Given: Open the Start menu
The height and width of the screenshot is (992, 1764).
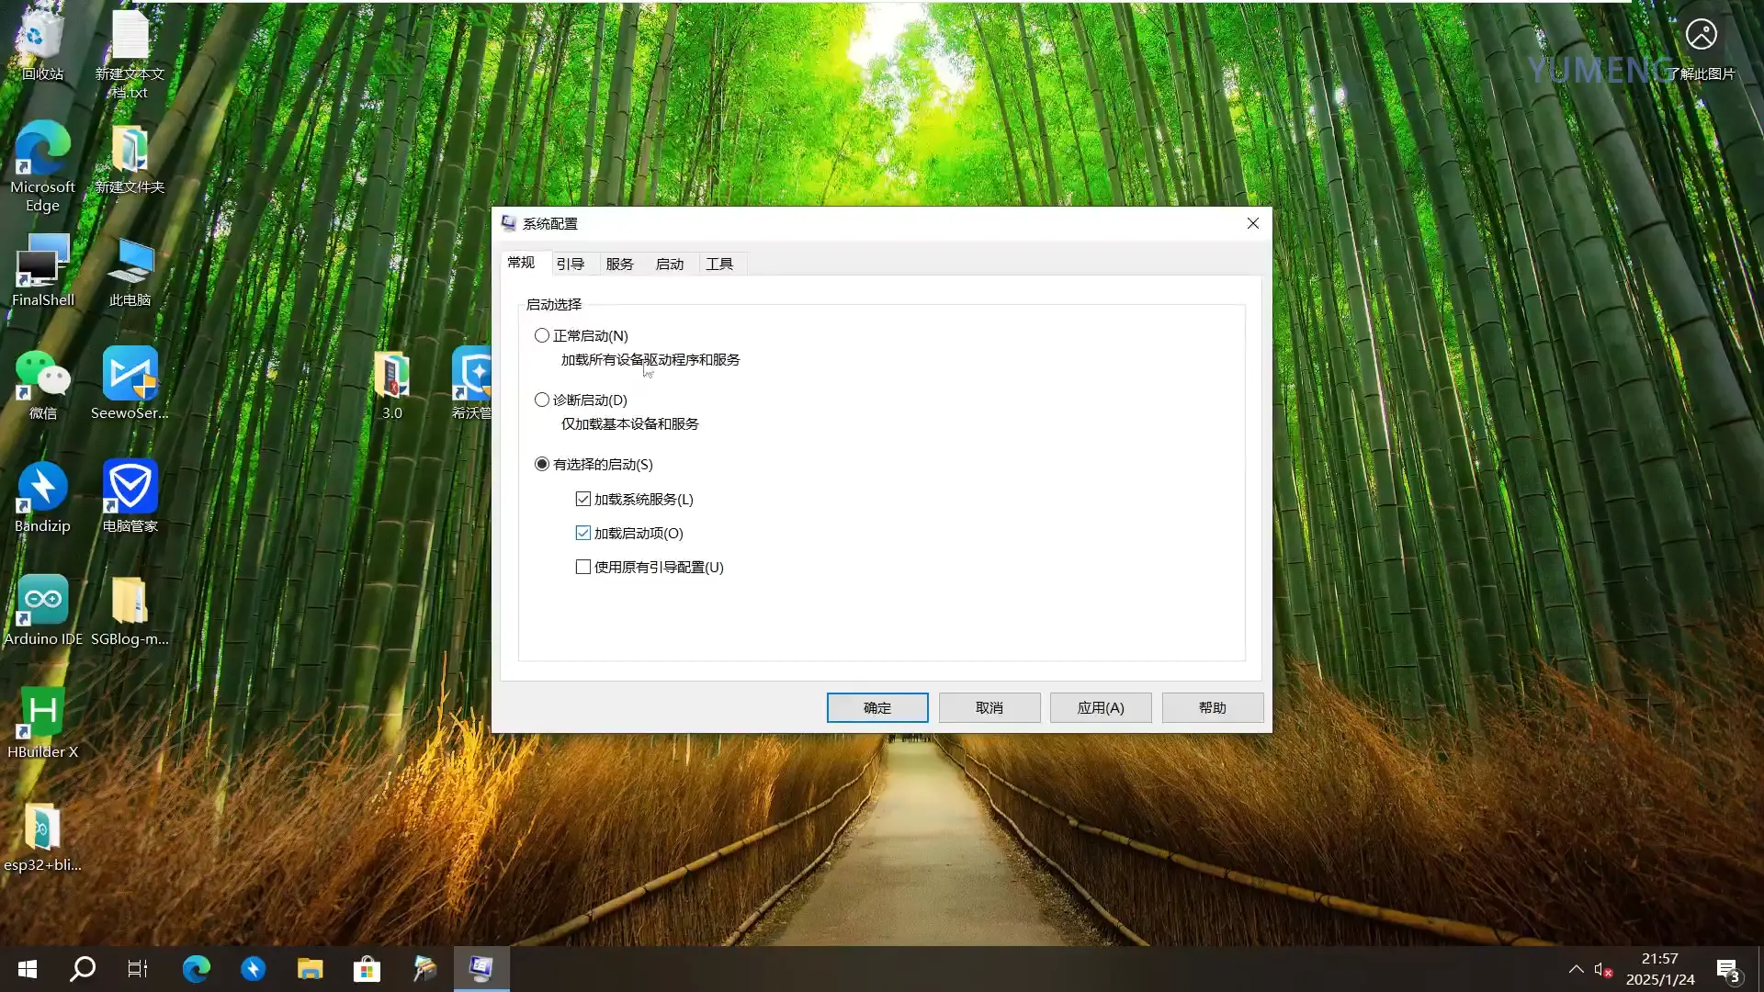Looking at the screenshot, I should coord(27,969).
